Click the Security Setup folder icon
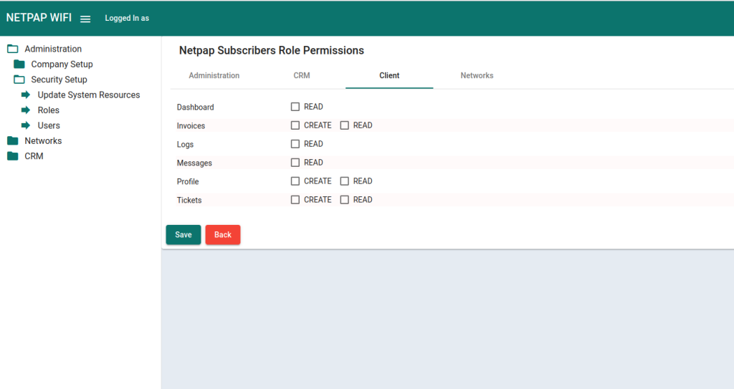 coord(19,80)
